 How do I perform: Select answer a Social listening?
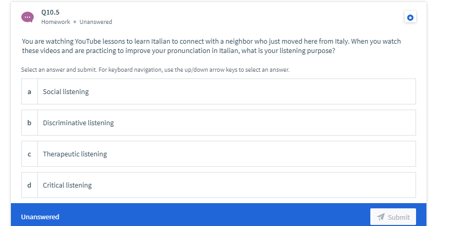coord(219,91)
